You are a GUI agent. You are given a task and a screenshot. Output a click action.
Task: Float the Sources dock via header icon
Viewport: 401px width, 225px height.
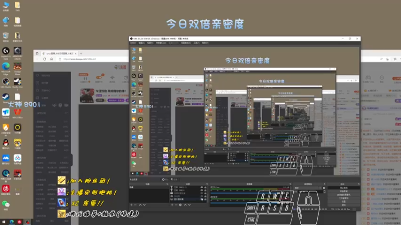point(207,184)
